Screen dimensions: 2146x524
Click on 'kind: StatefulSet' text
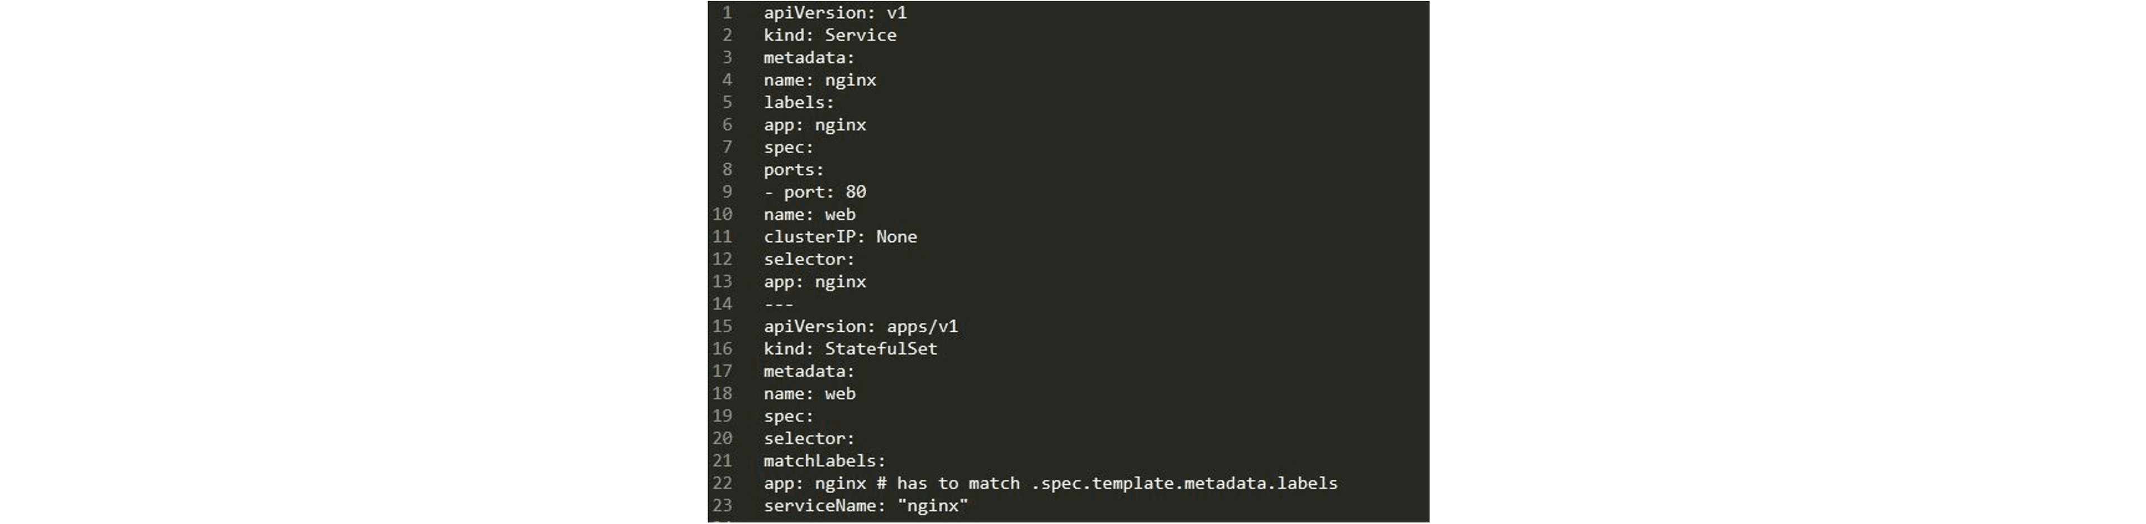click(851, 349)
